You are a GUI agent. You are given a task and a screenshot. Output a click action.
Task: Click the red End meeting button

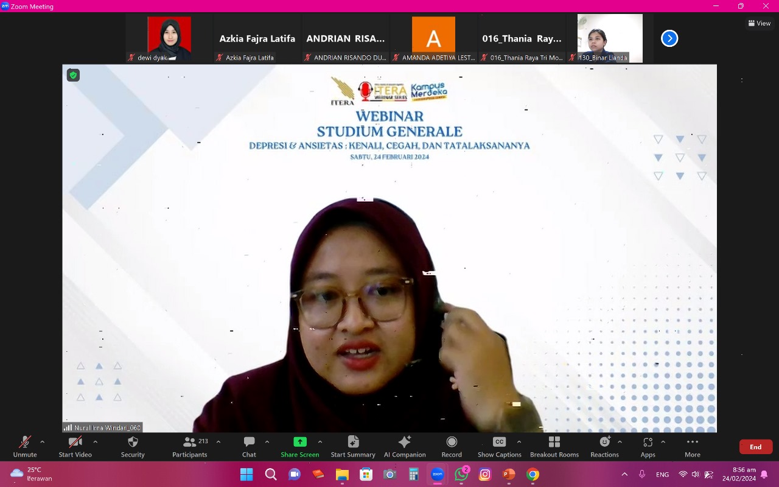(755, 447)
